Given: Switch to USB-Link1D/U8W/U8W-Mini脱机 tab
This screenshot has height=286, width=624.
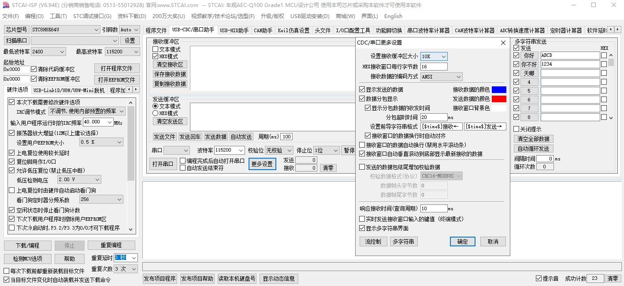Looking at the screenshot, I should click(69, 90).
